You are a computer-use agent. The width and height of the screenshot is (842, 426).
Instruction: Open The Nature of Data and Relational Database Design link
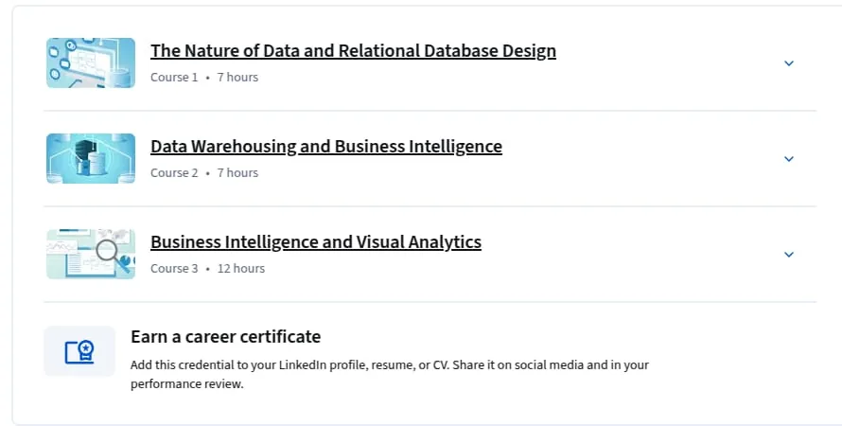[x=353, y=50]
